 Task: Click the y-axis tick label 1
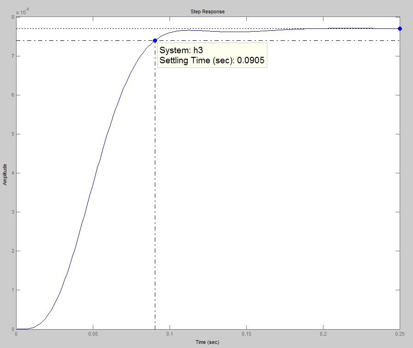pyautogui.click(x=13, y=290)
